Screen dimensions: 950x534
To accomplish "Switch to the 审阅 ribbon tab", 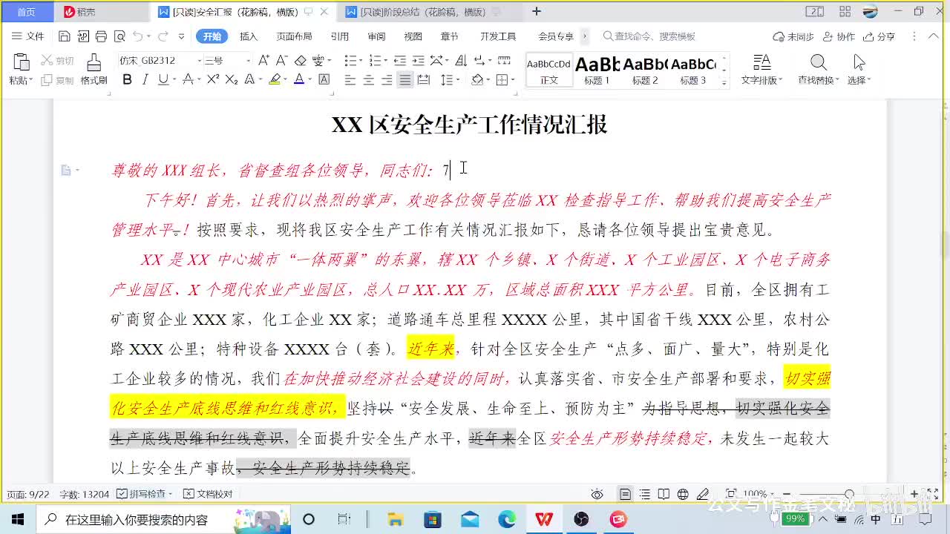I will click(376, 36).
